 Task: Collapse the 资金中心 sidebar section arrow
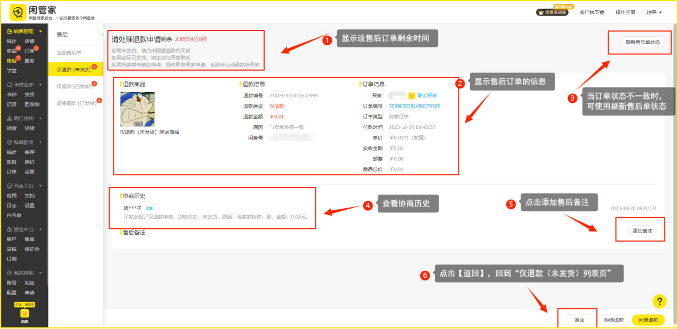[x=40, y=230]
